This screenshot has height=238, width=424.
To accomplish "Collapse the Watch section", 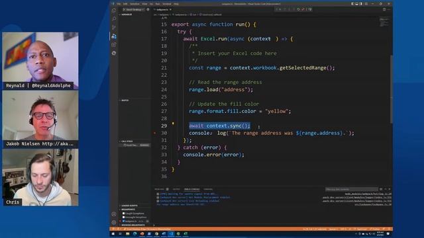I will (134, 100).
